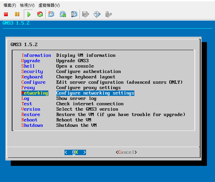Screen dimensions: 215x182
Task: Confirm with the OK button
Action: click(x=75, y=152)
